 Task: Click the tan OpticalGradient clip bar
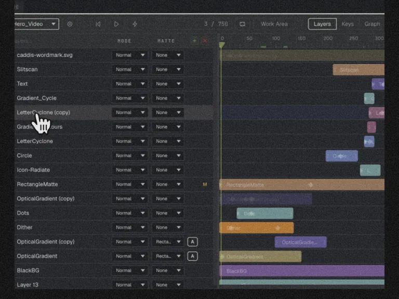coord(260,256)
